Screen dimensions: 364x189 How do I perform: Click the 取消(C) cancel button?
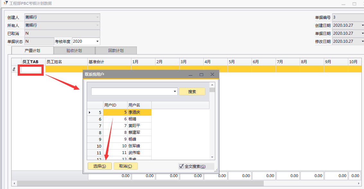click(x=126, y=166)
